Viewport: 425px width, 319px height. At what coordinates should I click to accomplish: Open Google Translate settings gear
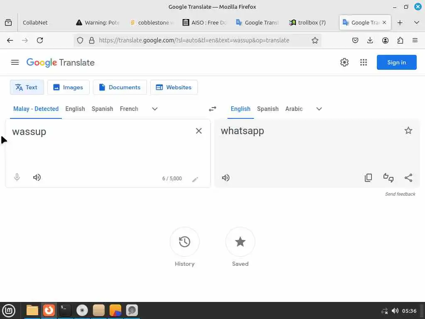point(344,62)
